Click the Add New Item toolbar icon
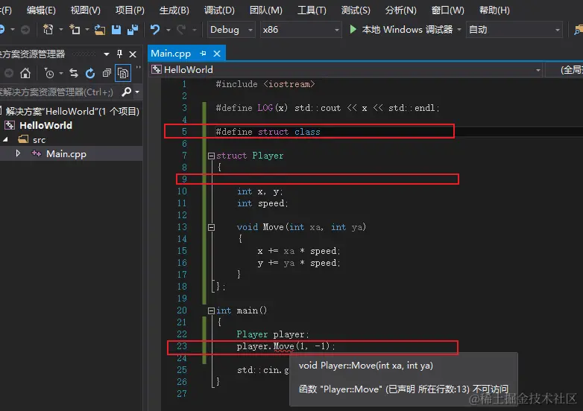Viewport: 583px width, 411px height. pos(75,29)
